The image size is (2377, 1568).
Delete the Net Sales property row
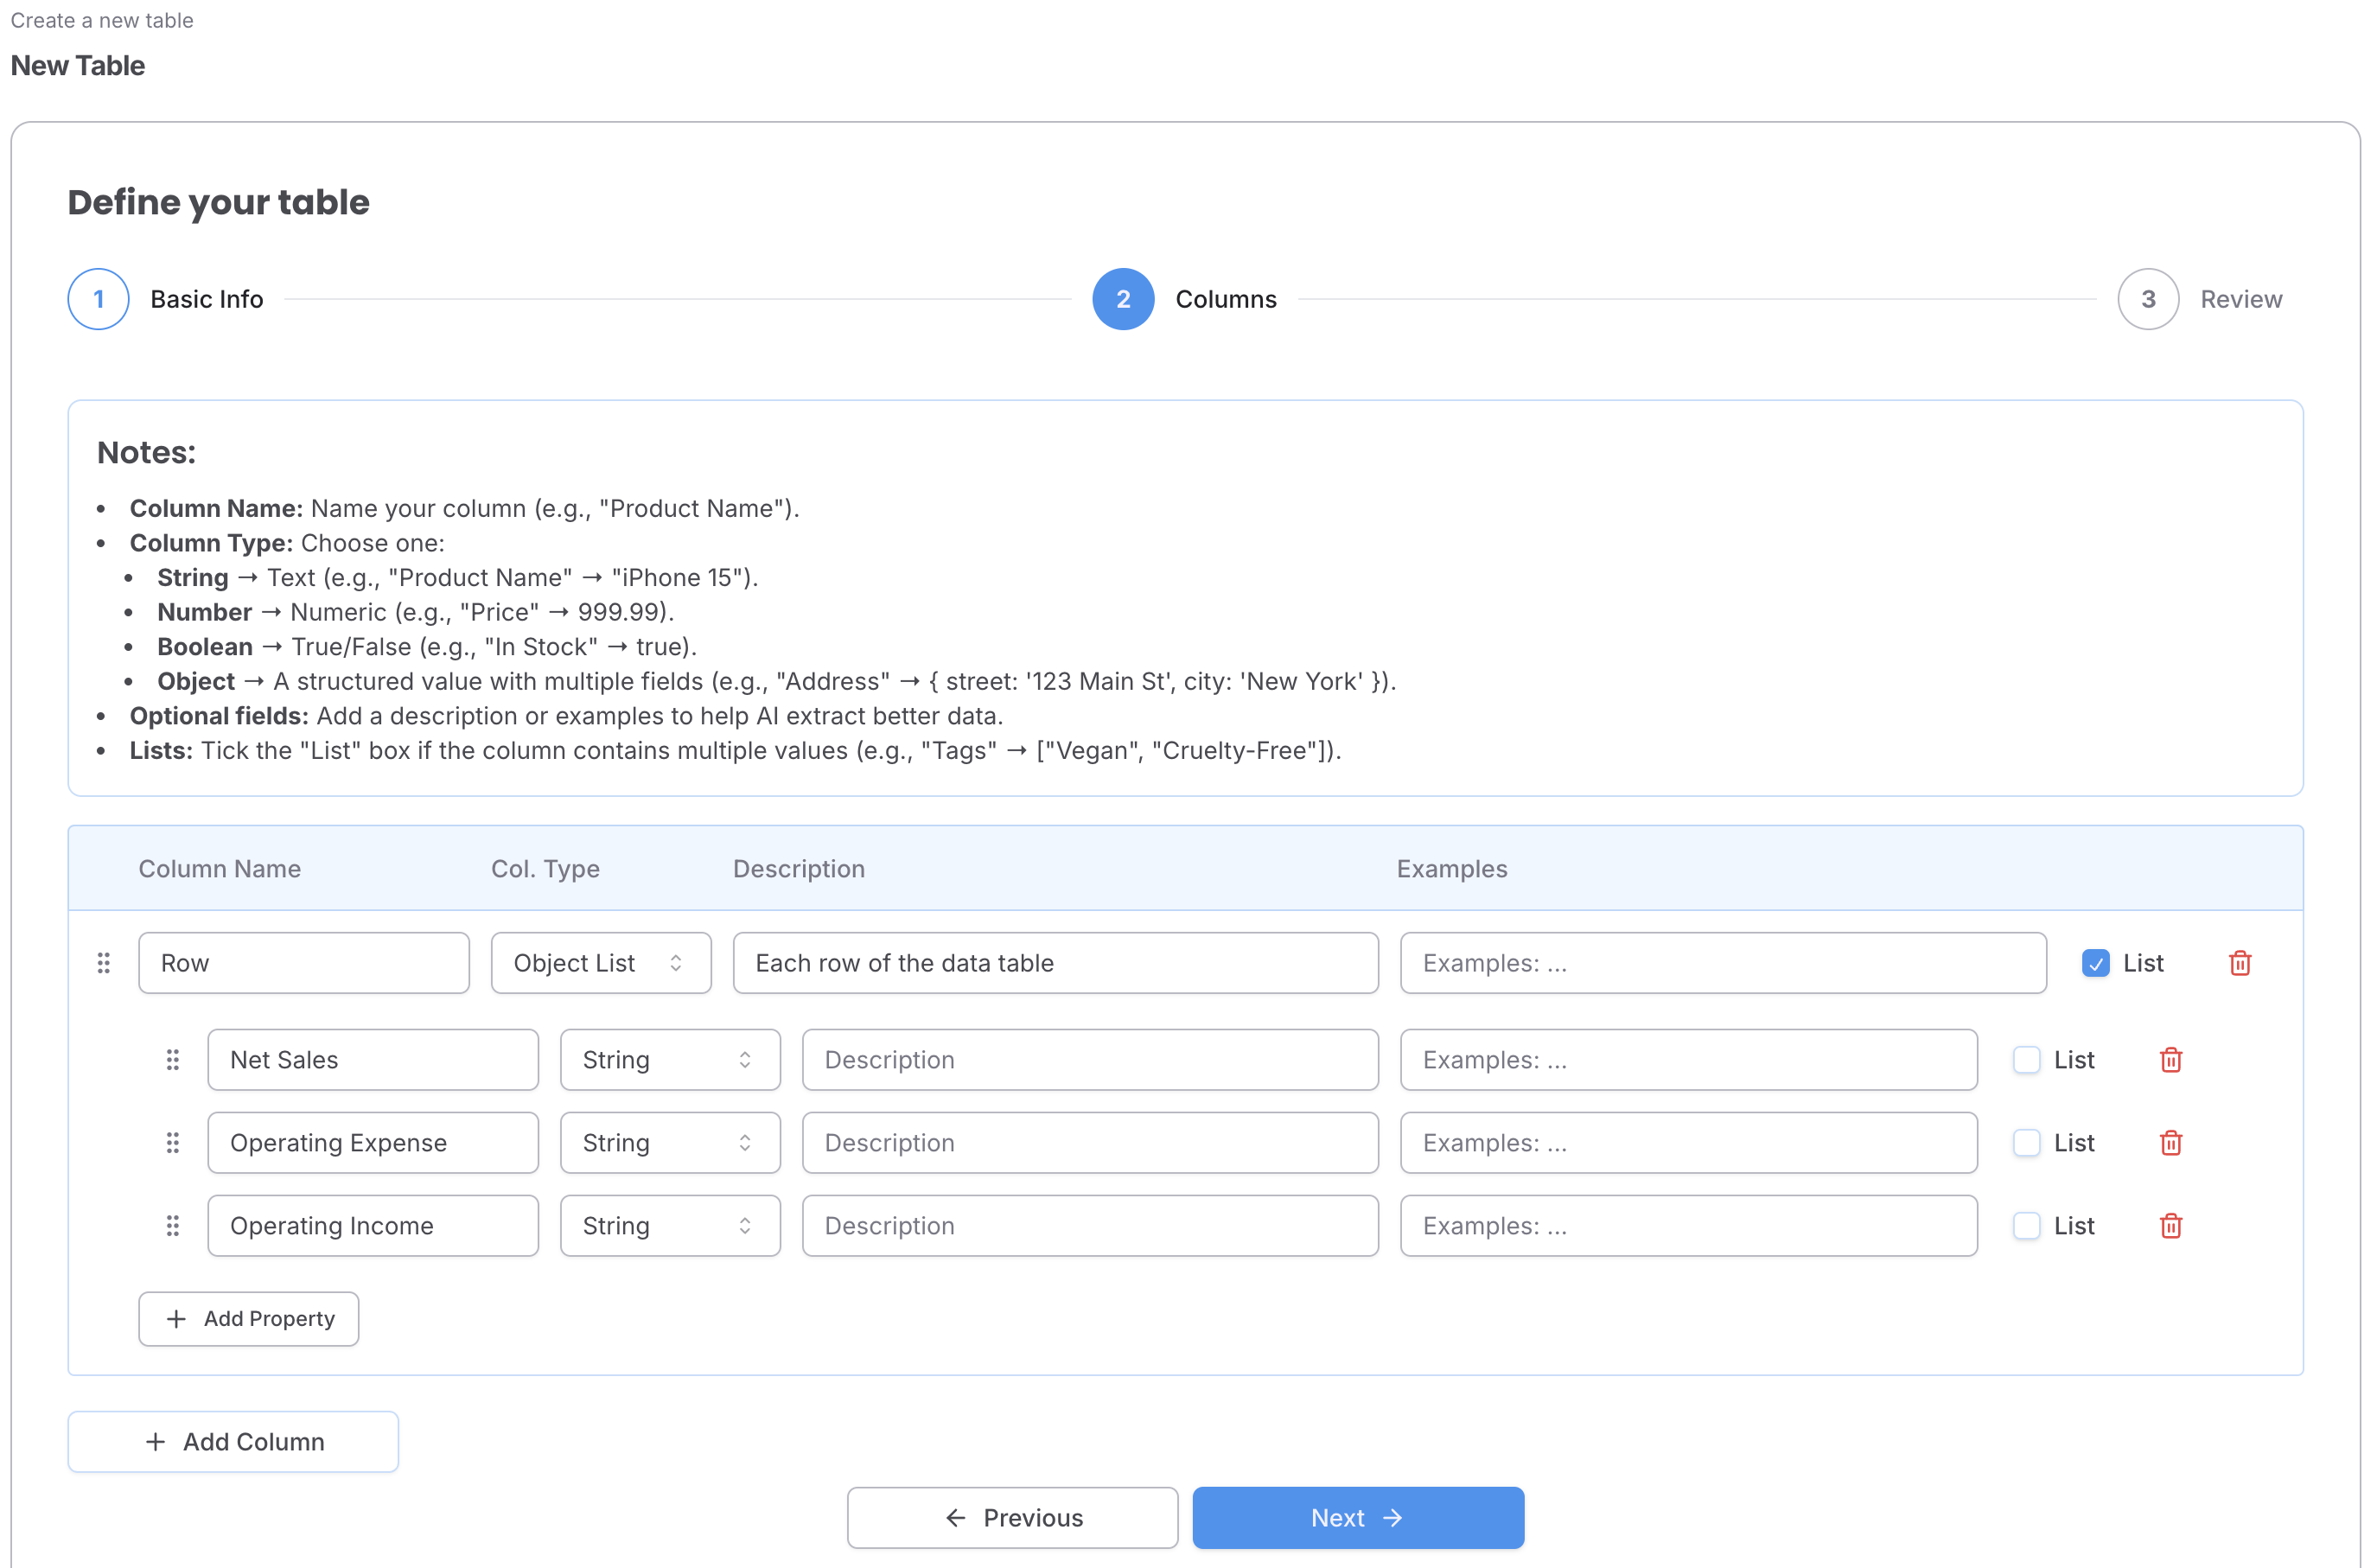(x=2170, y=1060)
